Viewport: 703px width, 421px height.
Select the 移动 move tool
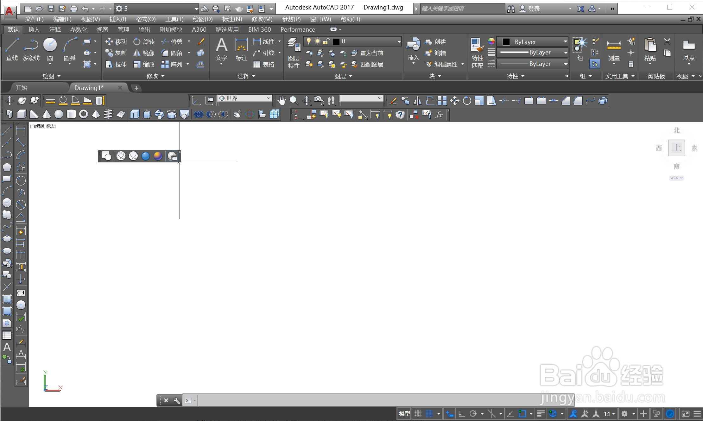116,41
